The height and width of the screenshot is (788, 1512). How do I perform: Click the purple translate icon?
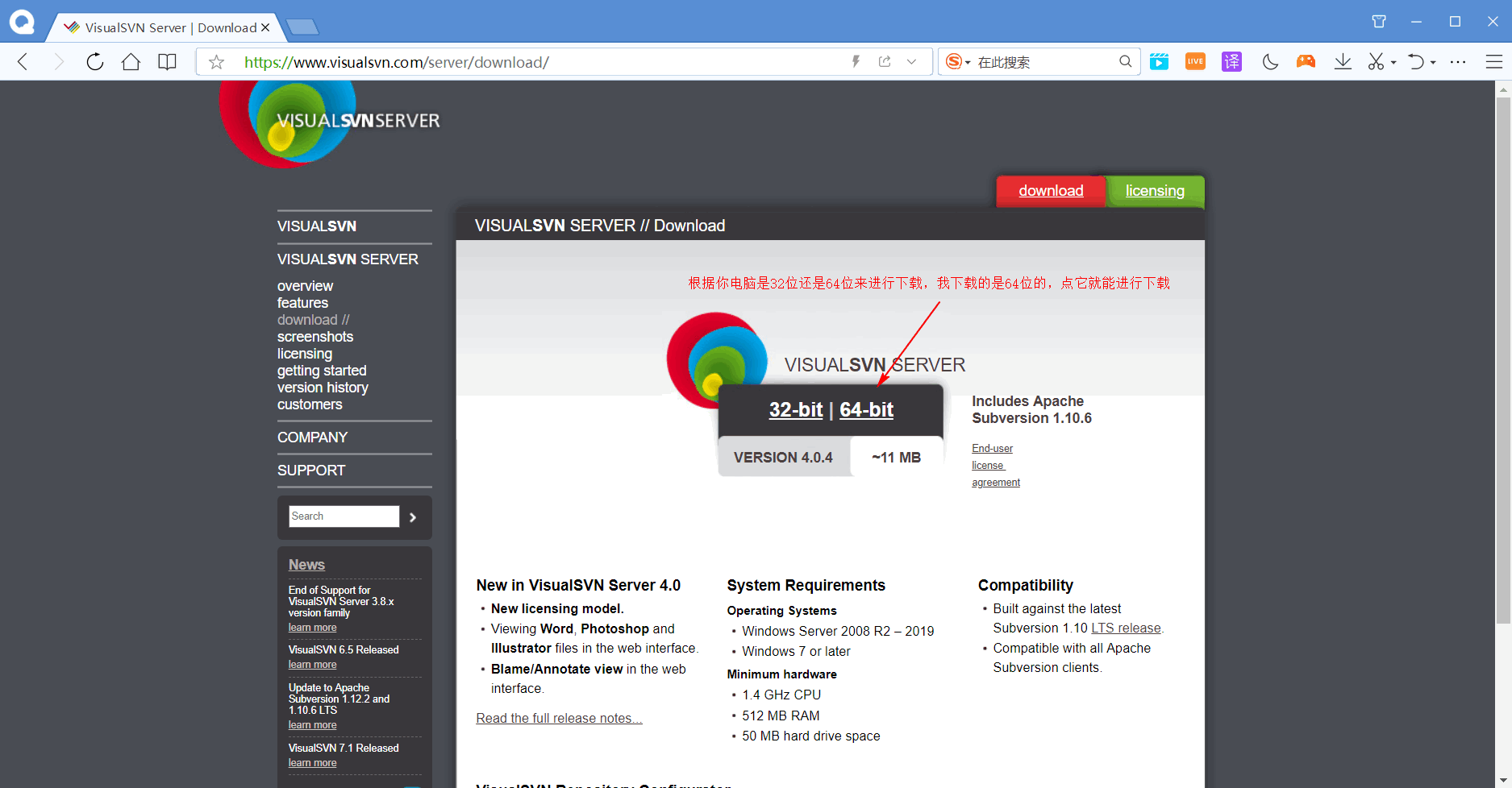pos(1231,62)
